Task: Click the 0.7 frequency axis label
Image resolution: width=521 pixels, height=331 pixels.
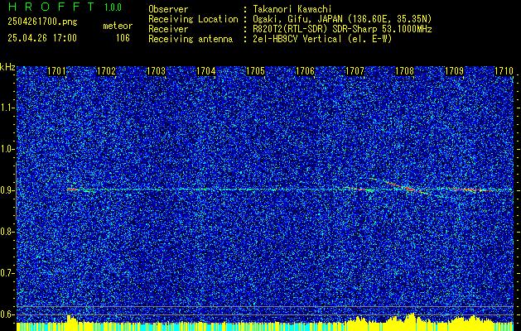Action: click(x=7, y=273)
